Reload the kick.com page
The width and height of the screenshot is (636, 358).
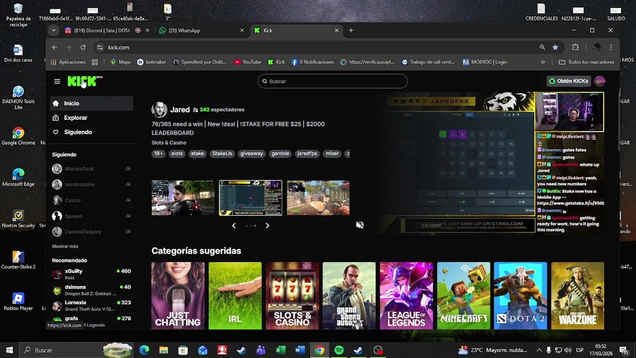click(x=83, y=47)
